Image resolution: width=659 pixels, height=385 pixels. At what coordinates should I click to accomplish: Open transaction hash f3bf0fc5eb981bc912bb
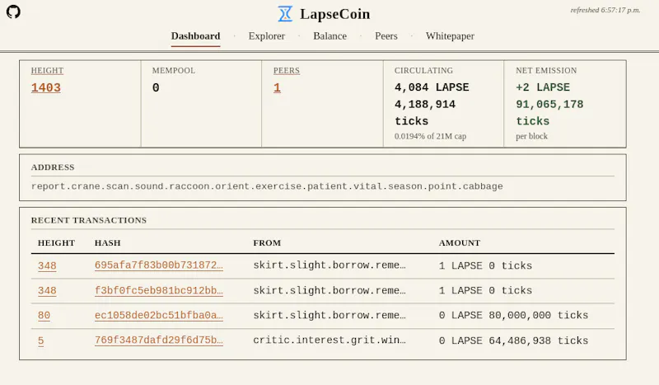pyautogui.click(x=159, y=290)
